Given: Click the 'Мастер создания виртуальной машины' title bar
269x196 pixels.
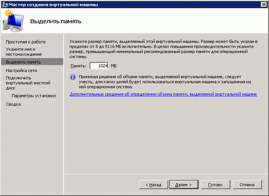Looking at the screenshot, I should coord(130,4).
